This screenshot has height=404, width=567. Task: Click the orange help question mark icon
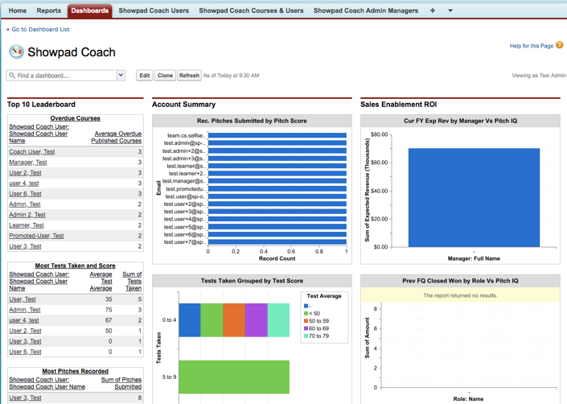click(560, 45)
